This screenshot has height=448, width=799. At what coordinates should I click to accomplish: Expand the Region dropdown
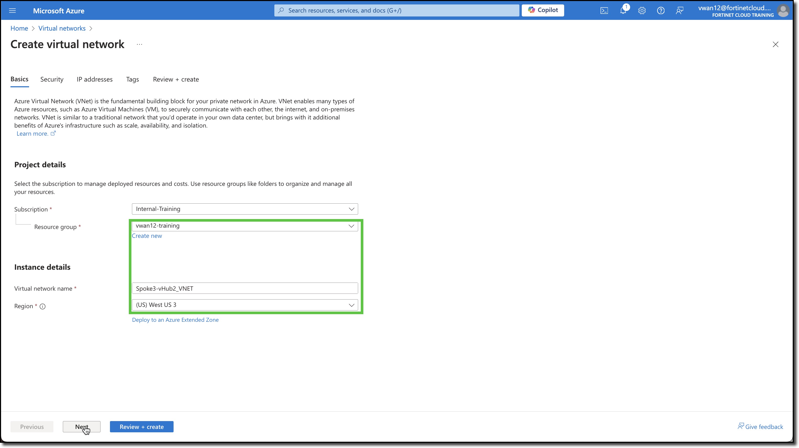[x=245, y=305]
